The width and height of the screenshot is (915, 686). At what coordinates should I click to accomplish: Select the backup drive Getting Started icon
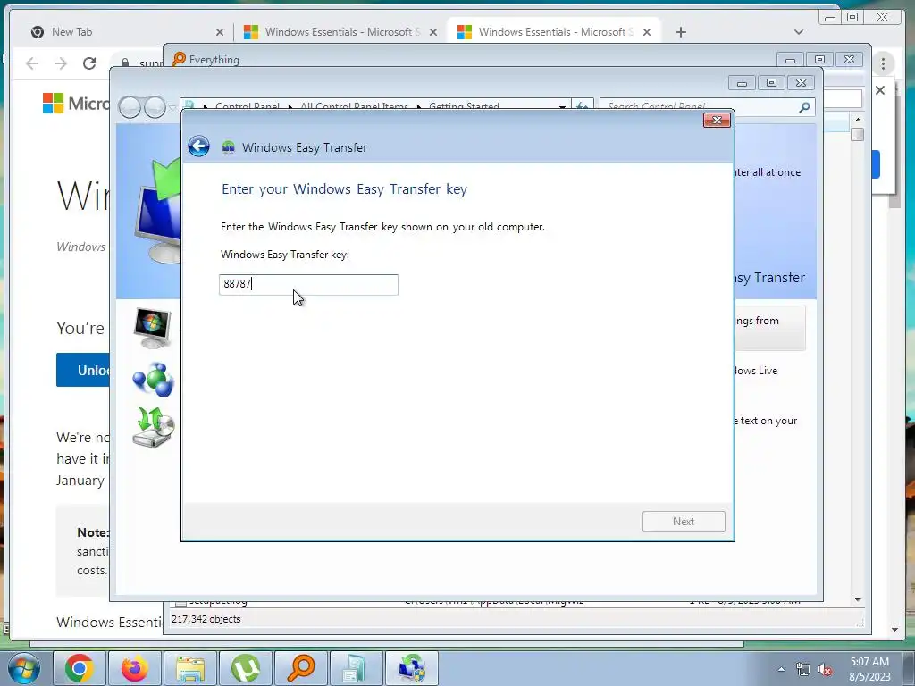pyautogui.click(x=154, y=428)
